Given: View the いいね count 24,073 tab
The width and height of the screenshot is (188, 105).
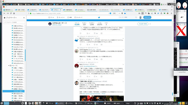Looking at the screenshot, I should point(100,24).
